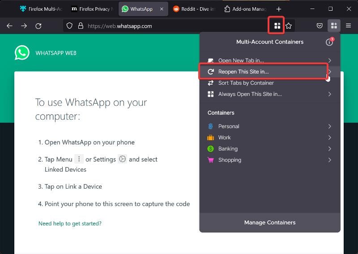Open the Banking container row

click(x=270, y=149)
